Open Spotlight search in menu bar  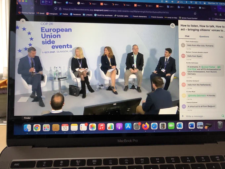click(x=200, y=3)
